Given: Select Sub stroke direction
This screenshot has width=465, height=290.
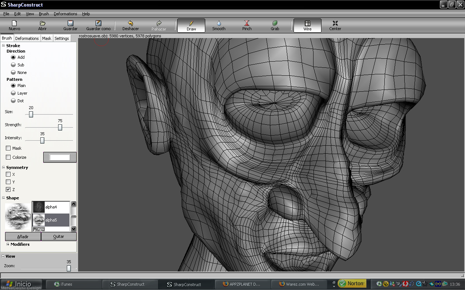Looking at the screenshot, I should pos(13,65).
